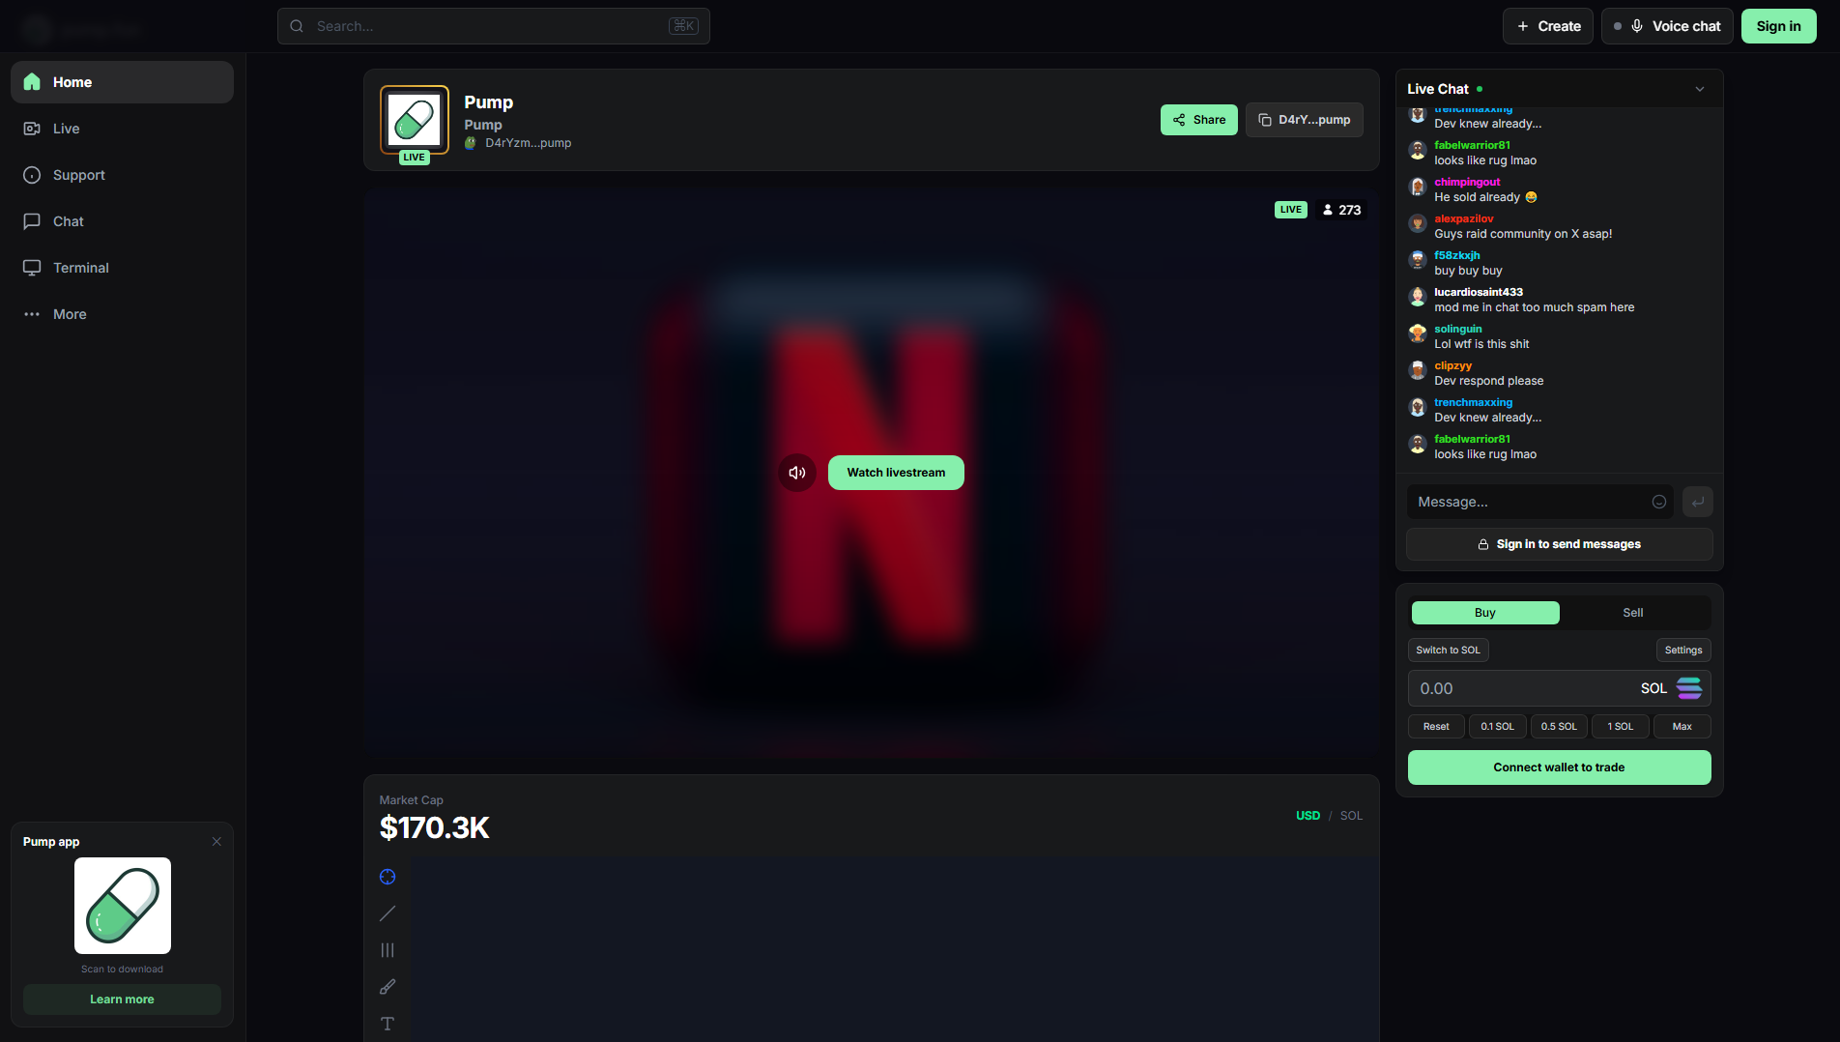Start Voice chat
Viewport: 1840px width, 1042px height.
[x=1667, y=26]
